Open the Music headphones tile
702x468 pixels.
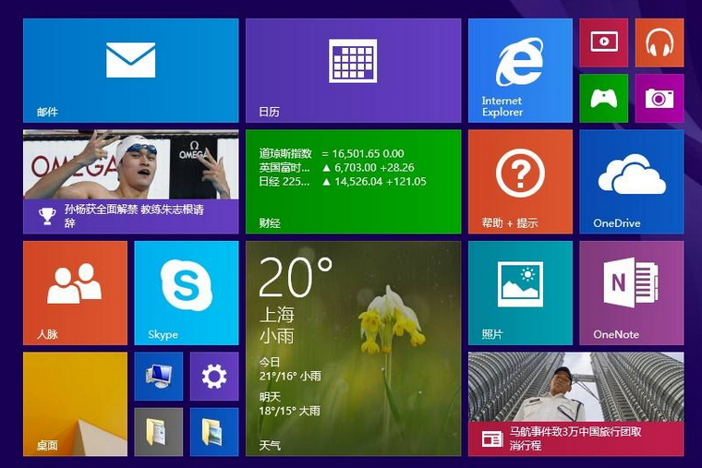click(x=659, y=42)
